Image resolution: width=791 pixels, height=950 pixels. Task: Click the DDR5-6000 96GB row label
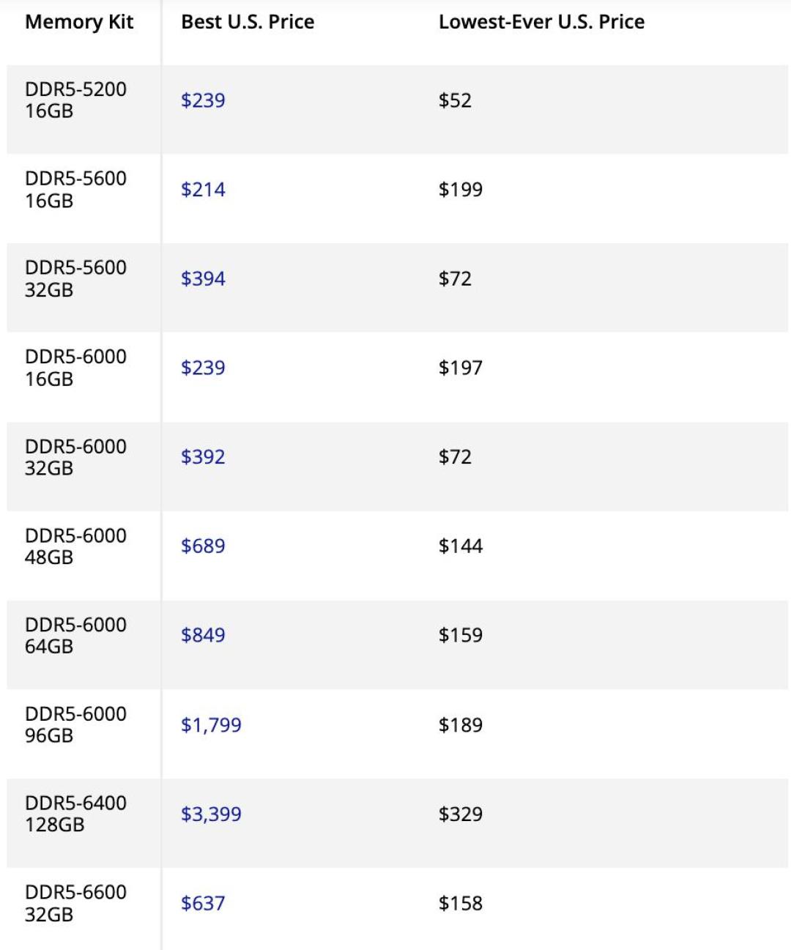click(75, 724)
